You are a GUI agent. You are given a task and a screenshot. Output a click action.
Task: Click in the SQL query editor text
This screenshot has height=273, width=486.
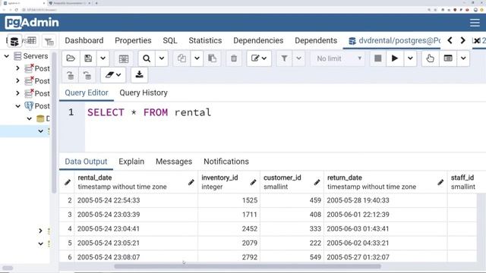149,112
